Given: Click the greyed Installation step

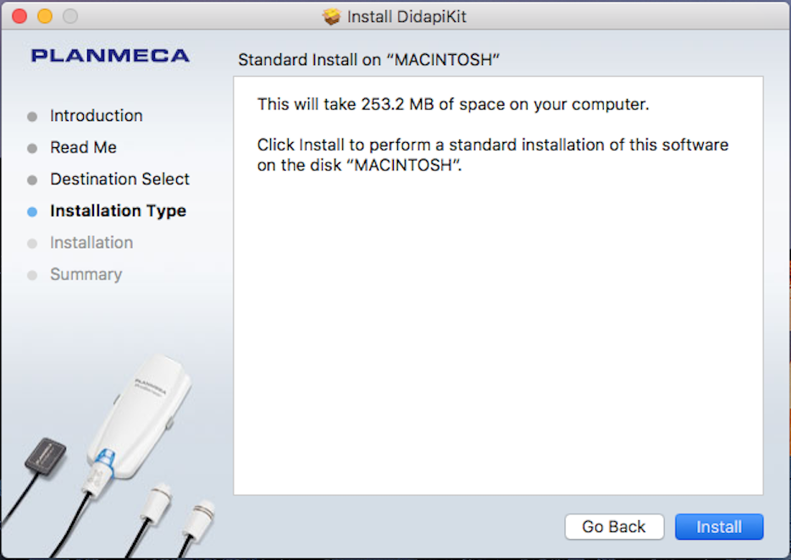Looking at the screenshot, I should [x=91, y=243].
